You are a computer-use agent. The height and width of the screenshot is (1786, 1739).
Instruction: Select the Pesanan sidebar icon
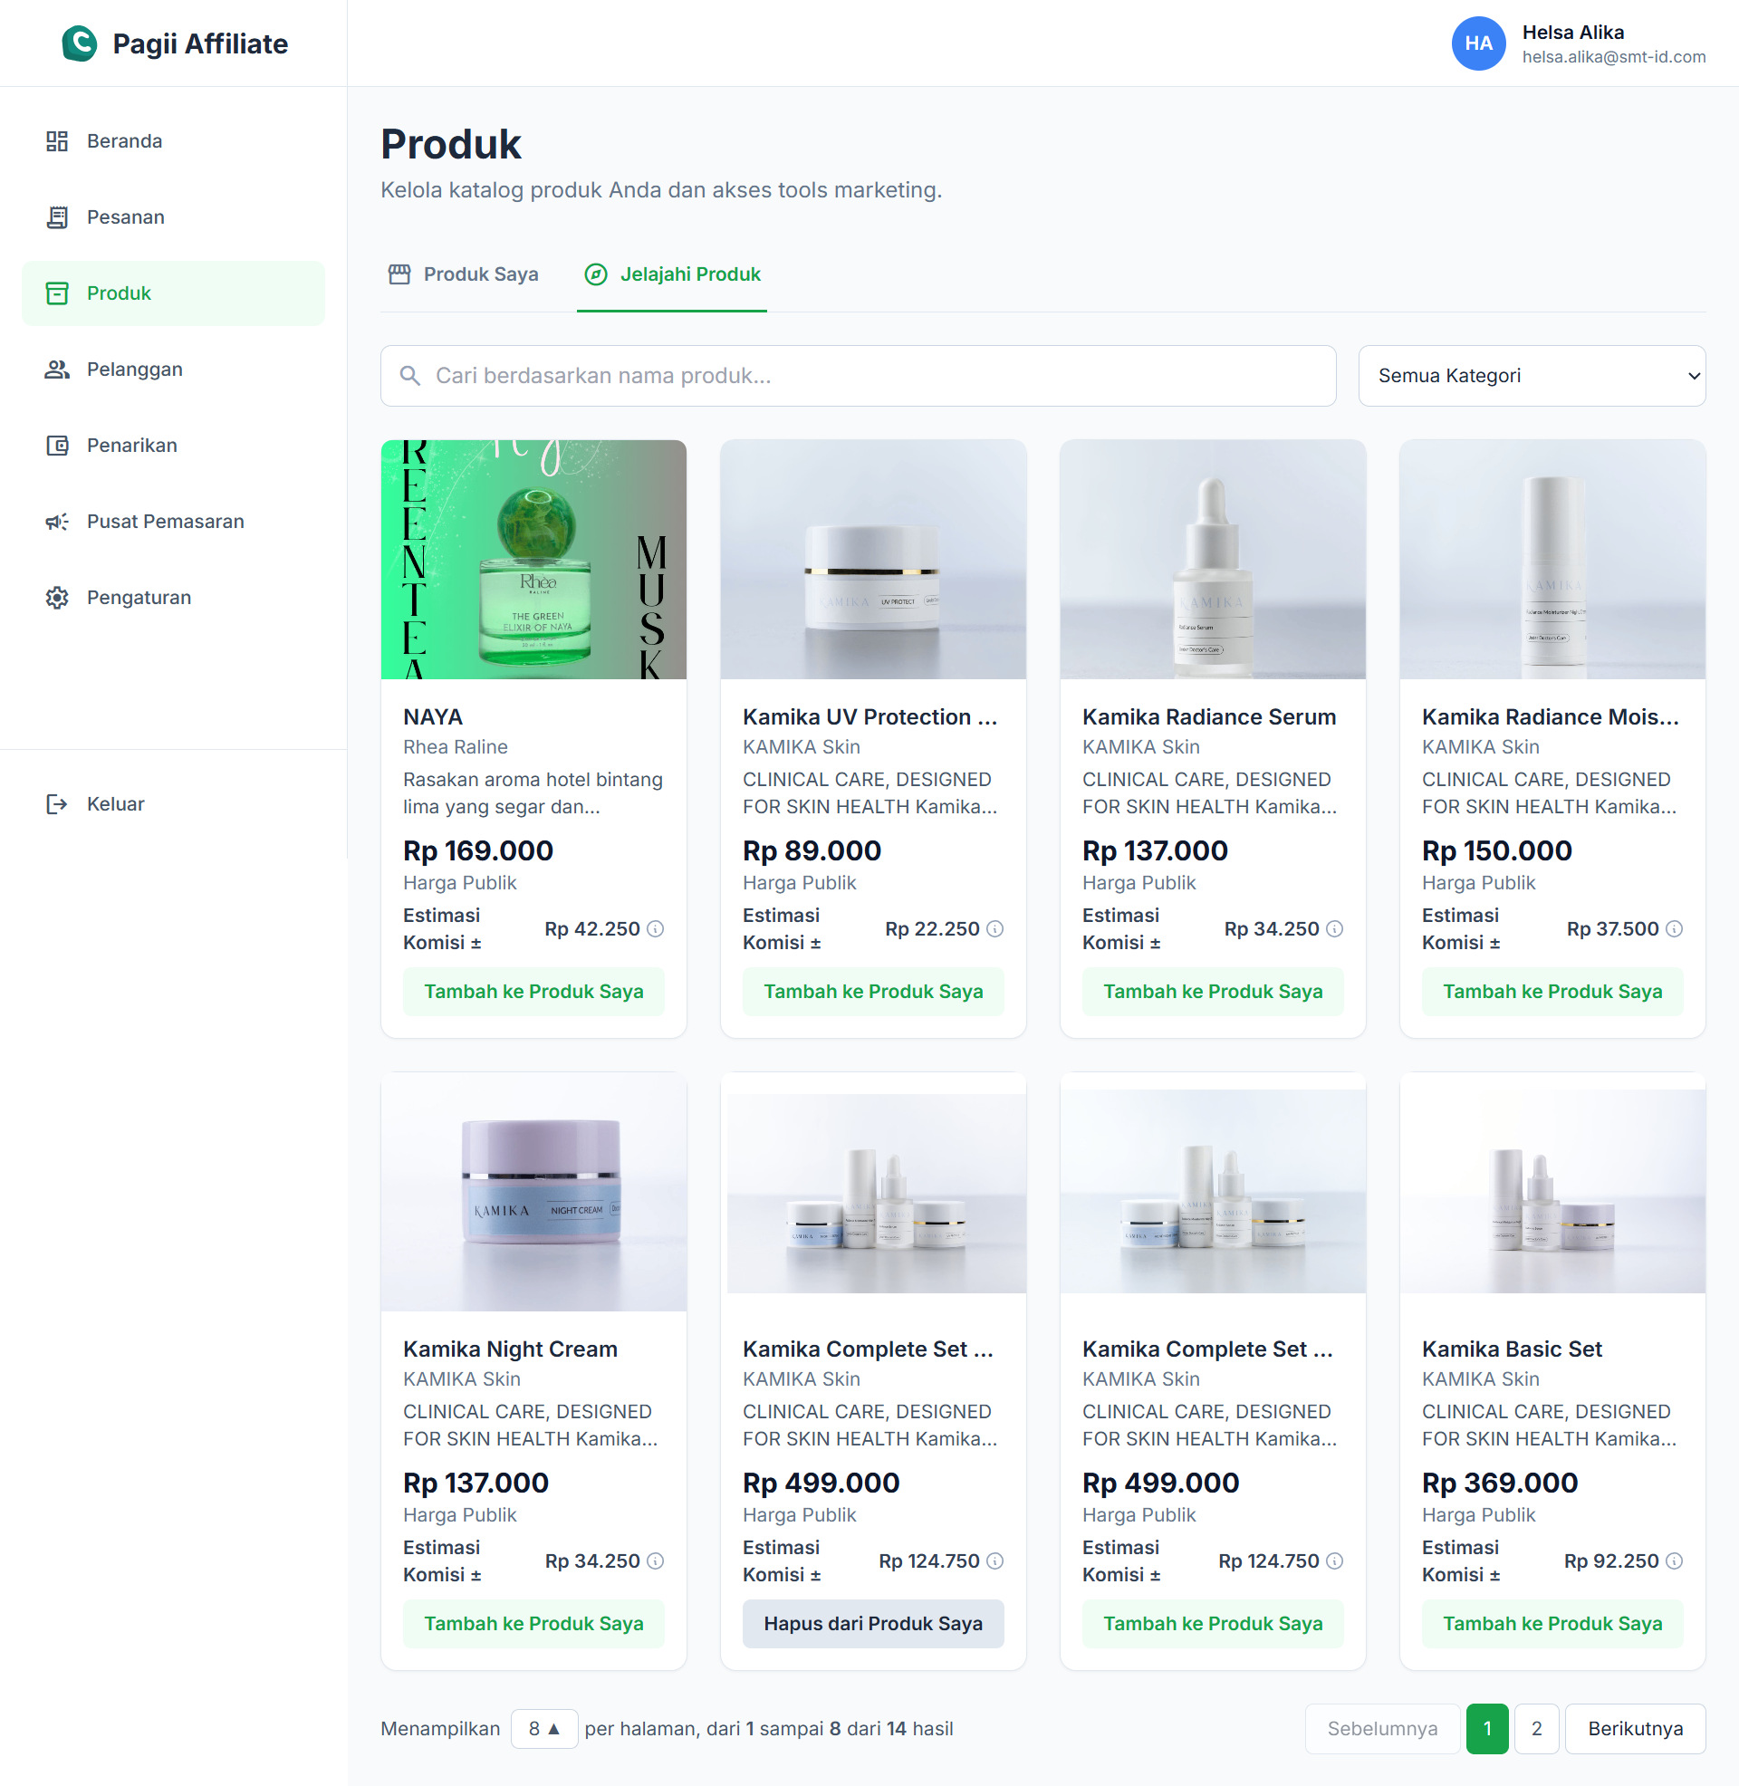click(57, 217)
